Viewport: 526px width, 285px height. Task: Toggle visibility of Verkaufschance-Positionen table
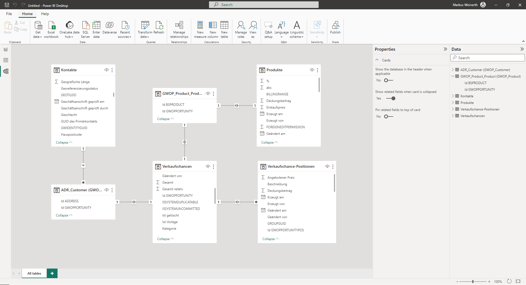click(x=327, y=167)
